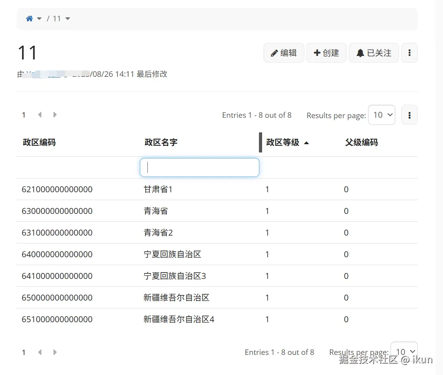Click the 政区编码 column header to sort
Screen dimensions: 443x375
39,142
